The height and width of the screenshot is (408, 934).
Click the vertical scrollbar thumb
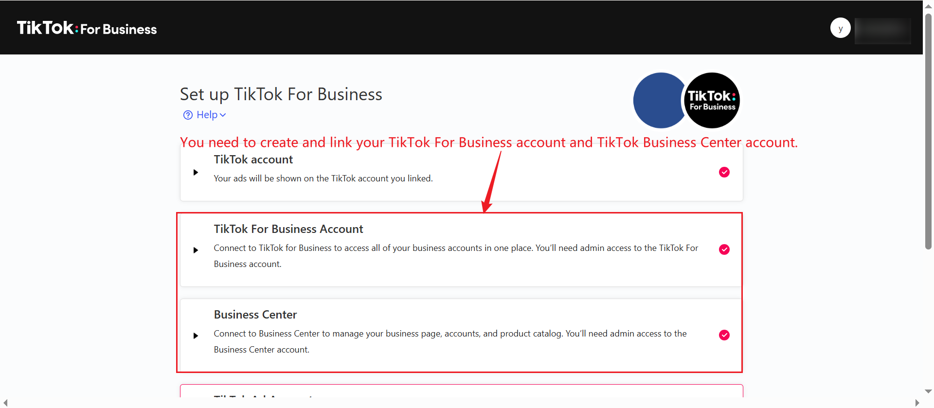[x=928, y=131]
